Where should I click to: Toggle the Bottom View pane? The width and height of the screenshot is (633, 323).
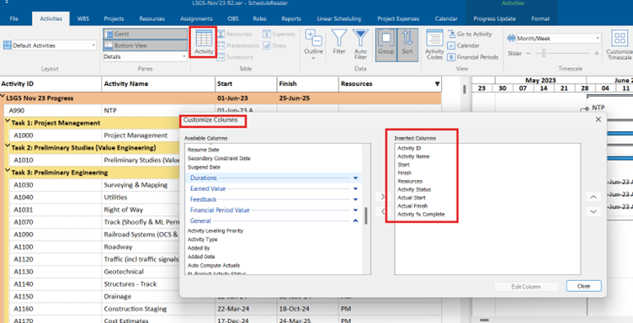click(145, 45)
